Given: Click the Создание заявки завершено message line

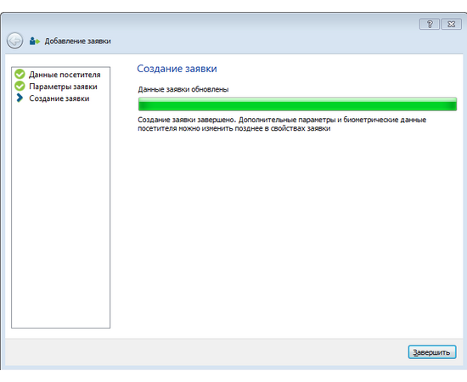Looking at the screenshot, I should (282, 120).
